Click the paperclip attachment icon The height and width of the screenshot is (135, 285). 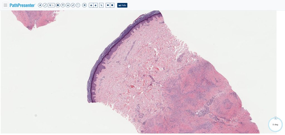[101, 5]
